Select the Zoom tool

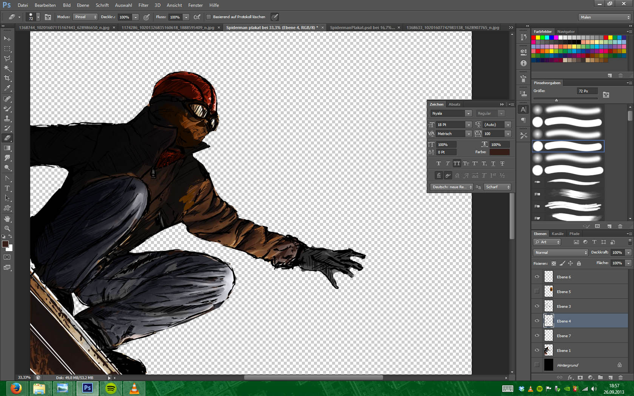(x=7, y=229)
